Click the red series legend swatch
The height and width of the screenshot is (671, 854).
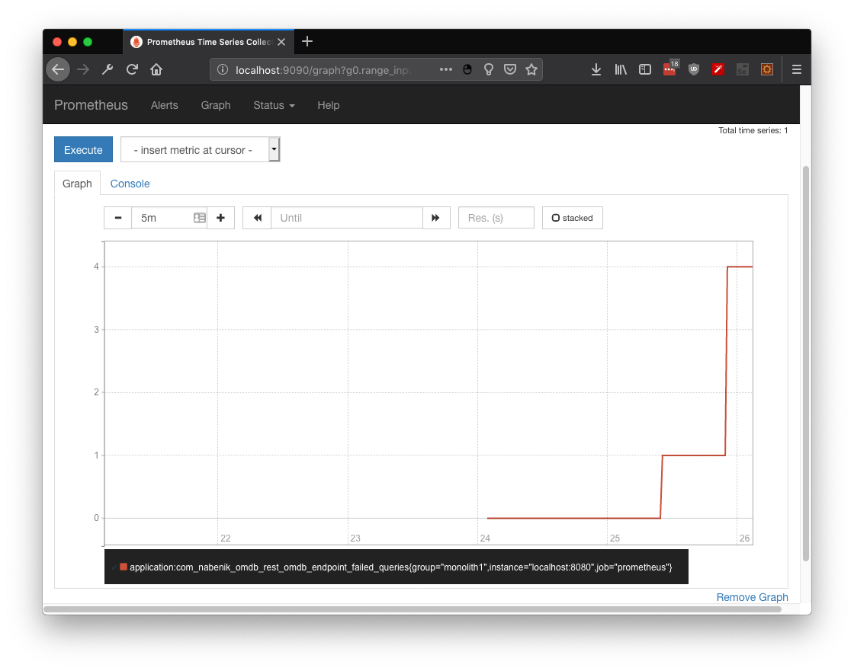click(123, 567)
